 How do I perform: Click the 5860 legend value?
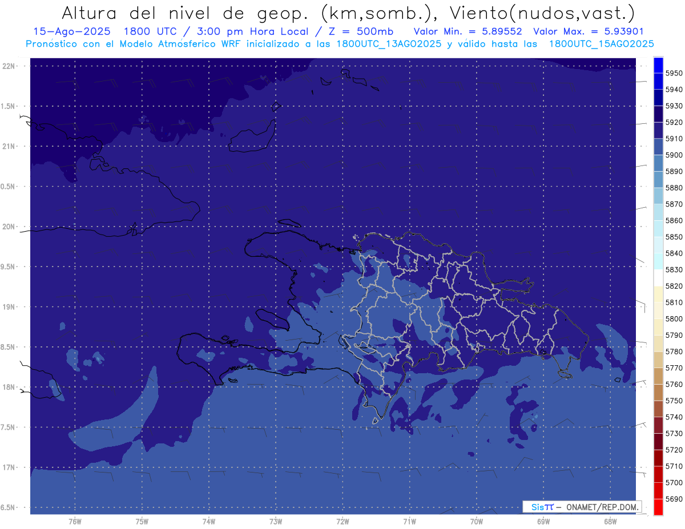(674, 220)
